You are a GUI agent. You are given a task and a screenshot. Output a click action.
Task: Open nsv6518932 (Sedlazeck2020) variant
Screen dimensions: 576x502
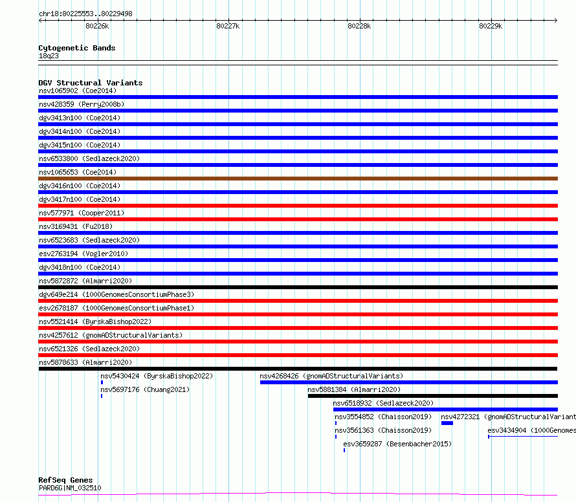pos(383,403)
